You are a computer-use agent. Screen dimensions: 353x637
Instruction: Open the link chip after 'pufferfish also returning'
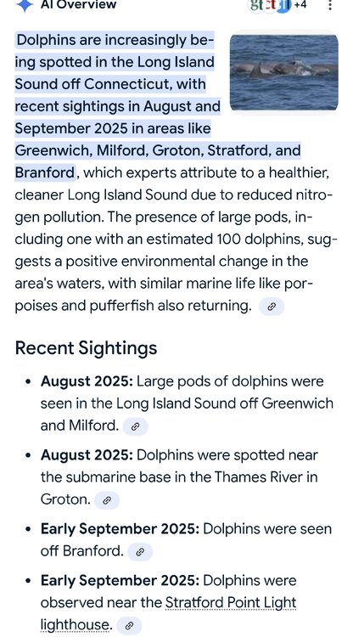272,307
